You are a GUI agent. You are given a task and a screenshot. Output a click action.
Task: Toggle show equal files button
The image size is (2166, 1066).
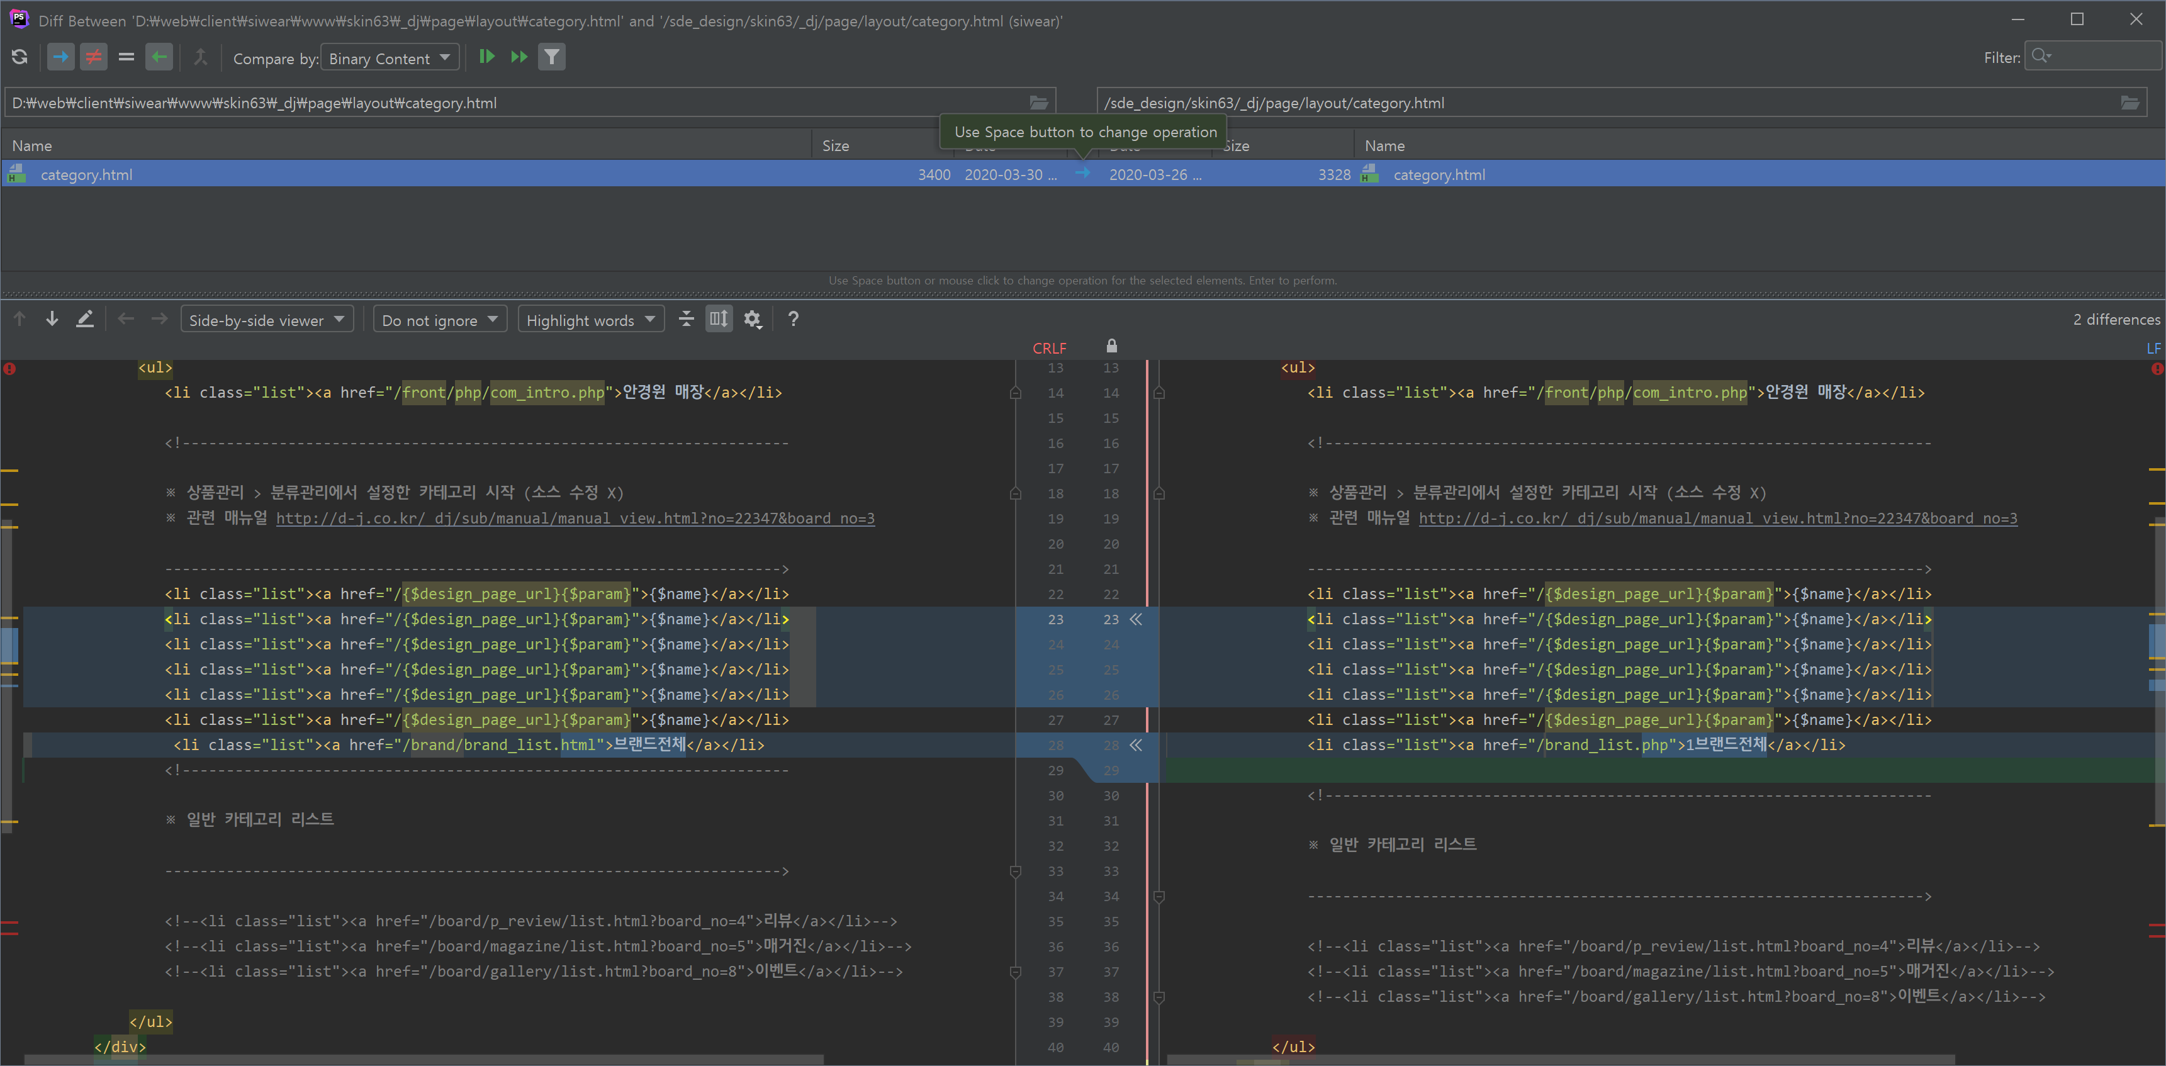click(x=126, y=57)
